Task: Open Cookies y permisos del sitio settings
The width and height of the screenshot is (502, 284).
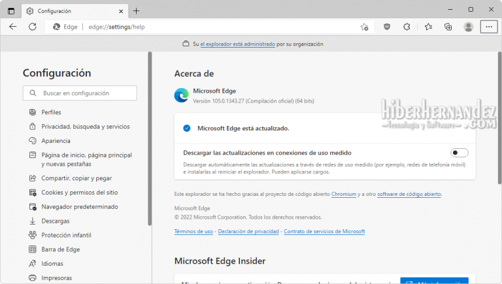Action: tap(79, 193)
